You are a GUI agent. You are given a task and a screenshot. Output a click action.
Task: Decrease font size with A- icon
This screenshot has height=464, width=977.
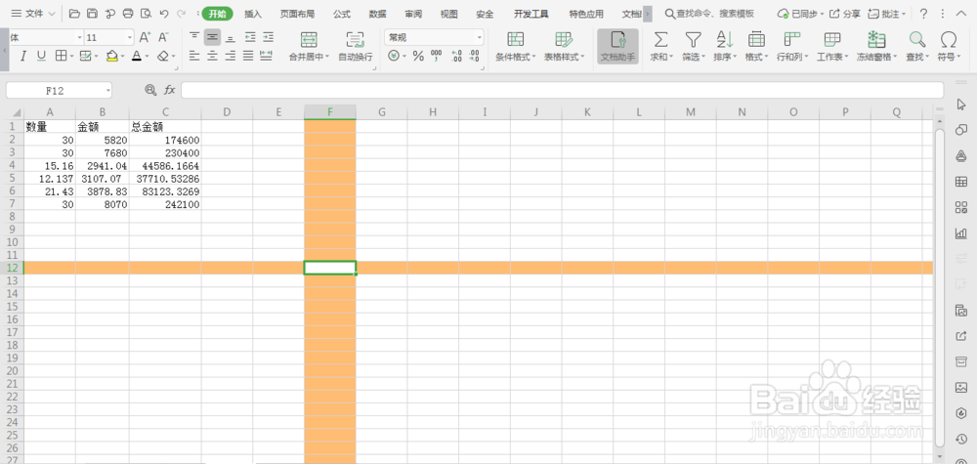click(163, 37)
